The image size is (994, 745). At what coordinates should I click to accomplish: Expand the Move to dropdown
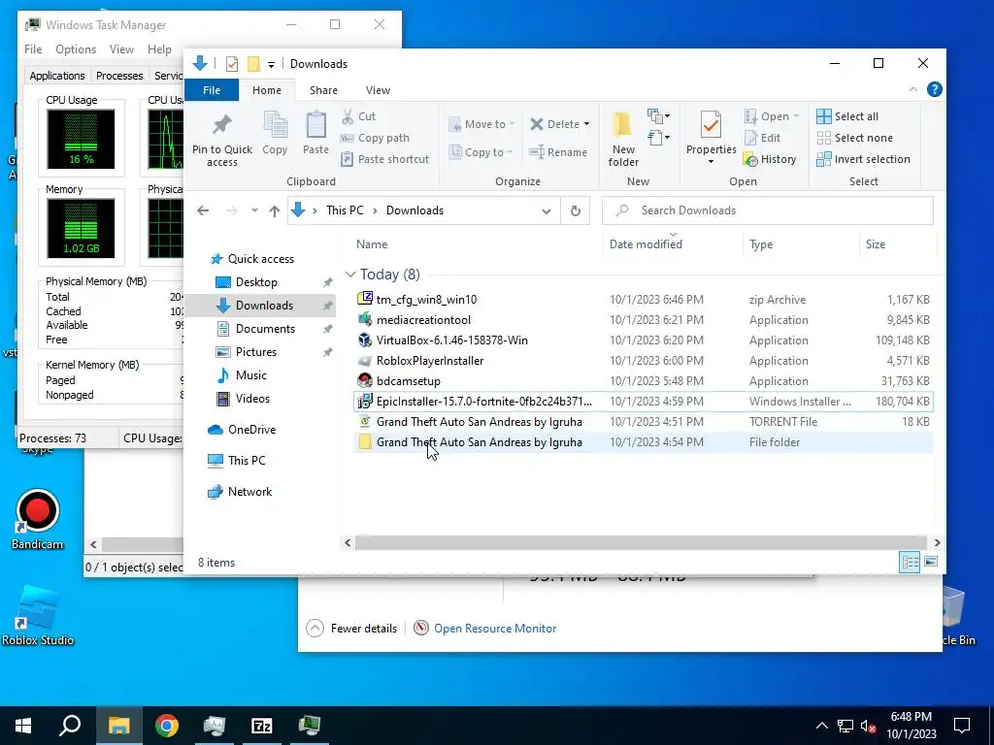[512, 124]
